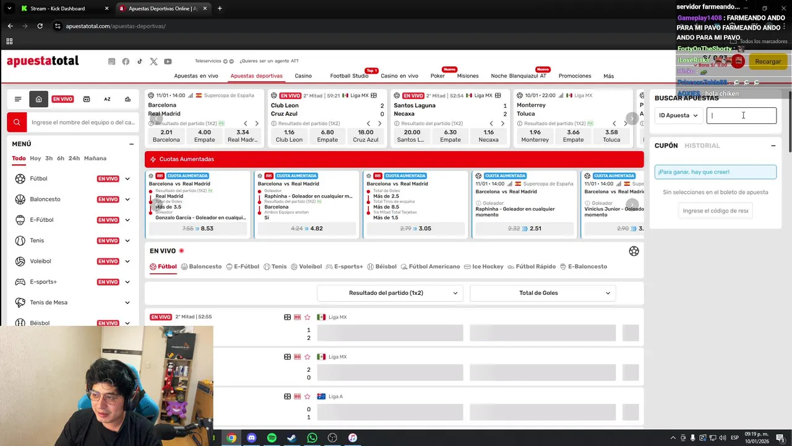The height and width of the screenshot is (446, 792).
Task: Open bet builder BB icon for second Liga MX match
Action: point(298,357)
